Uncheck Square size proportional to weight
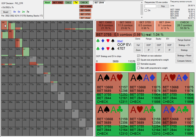 point(138,60)
